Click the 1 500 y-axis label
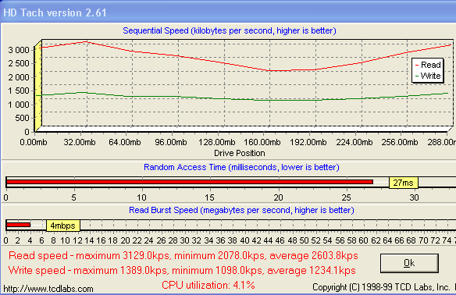The width and height of the screenshot is (456, 295). (19, 91)
